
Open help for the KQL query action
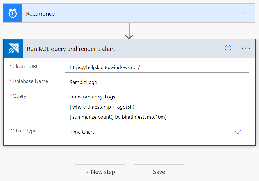(x=228, y=48)
